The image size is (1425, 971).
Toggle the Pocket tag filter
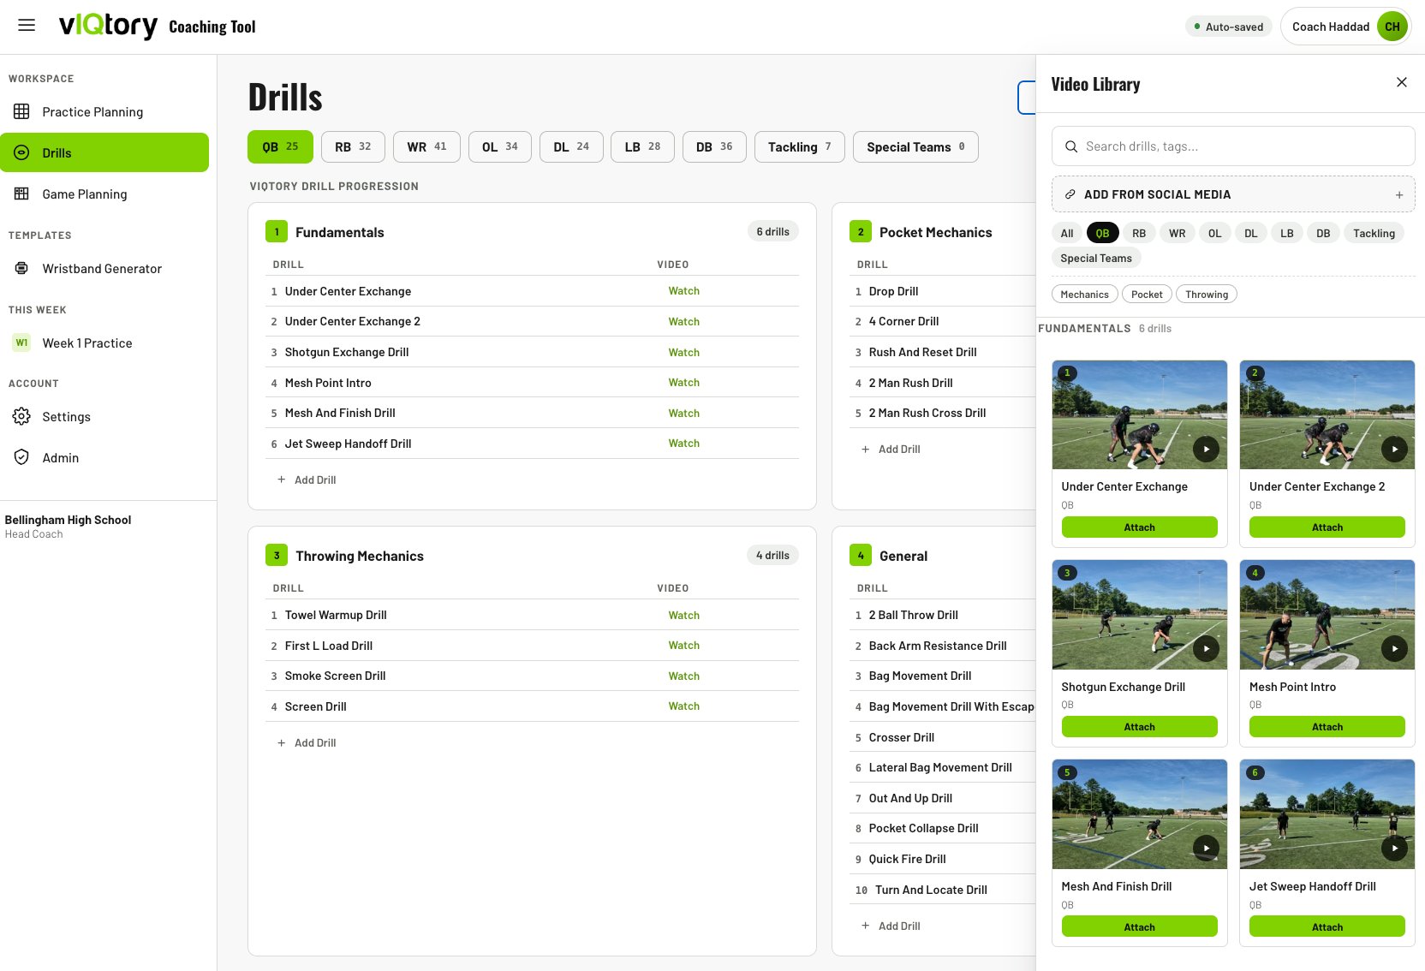[x=1147, y=295]
